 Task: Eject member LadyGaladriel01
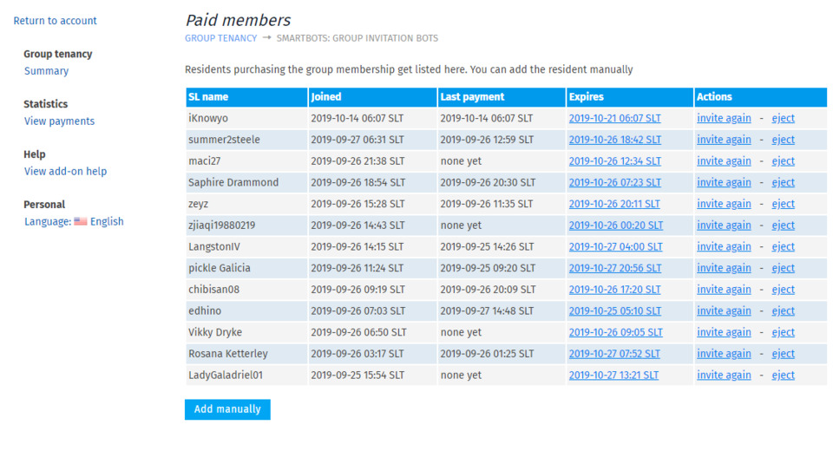click(x=783, y=375)
